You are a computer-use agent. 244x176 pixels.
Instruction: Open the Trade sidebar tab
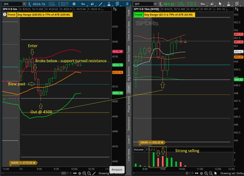point(129,13)
